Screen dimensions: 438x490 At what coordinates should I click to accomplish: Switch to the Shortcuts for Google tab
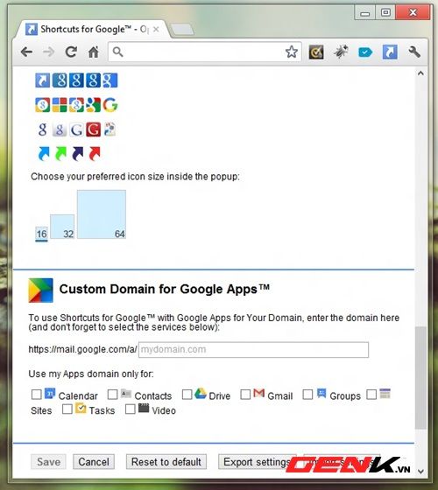point(92,30)
